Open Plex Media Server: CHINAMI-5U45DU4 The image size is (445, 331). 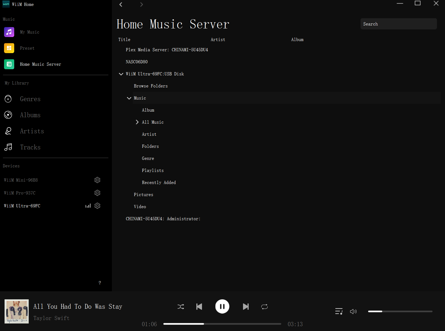tap(167, 50)
